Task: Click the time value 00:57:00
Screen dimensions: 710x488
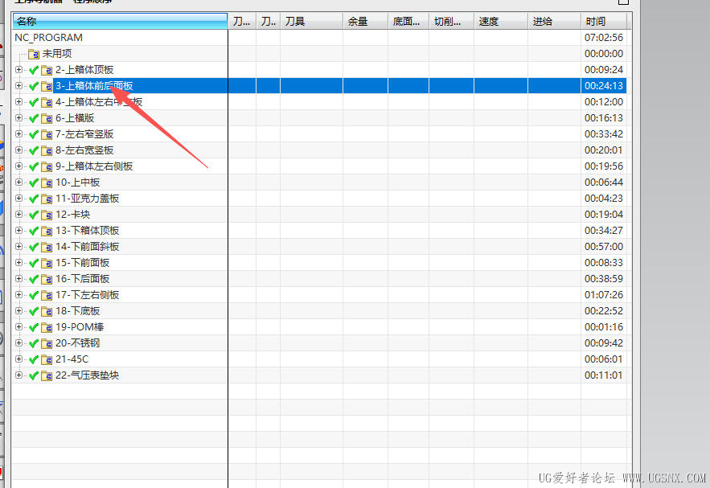Action: (x=604, y=247)
